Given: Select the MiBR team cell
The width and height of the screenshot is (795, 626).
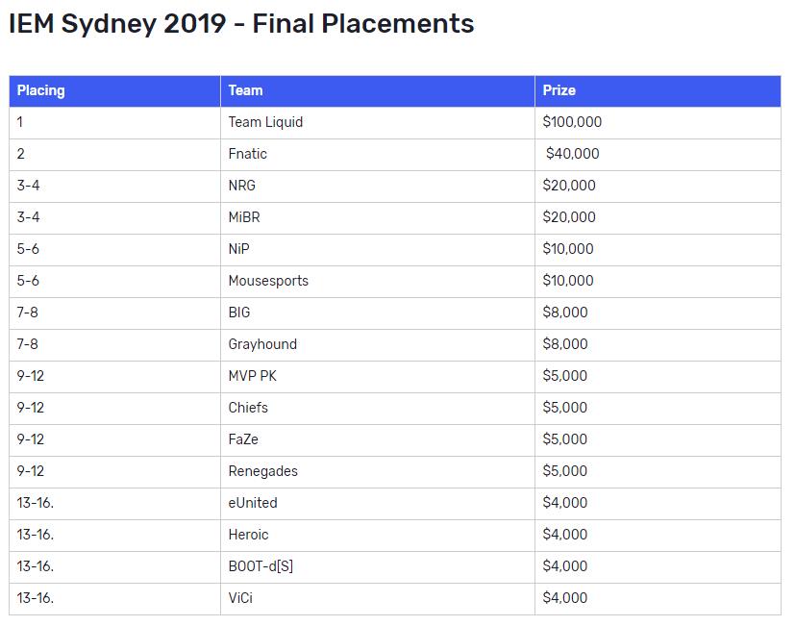Looking at the screenshot, I should pyautogui.click(x=378, y=218).
